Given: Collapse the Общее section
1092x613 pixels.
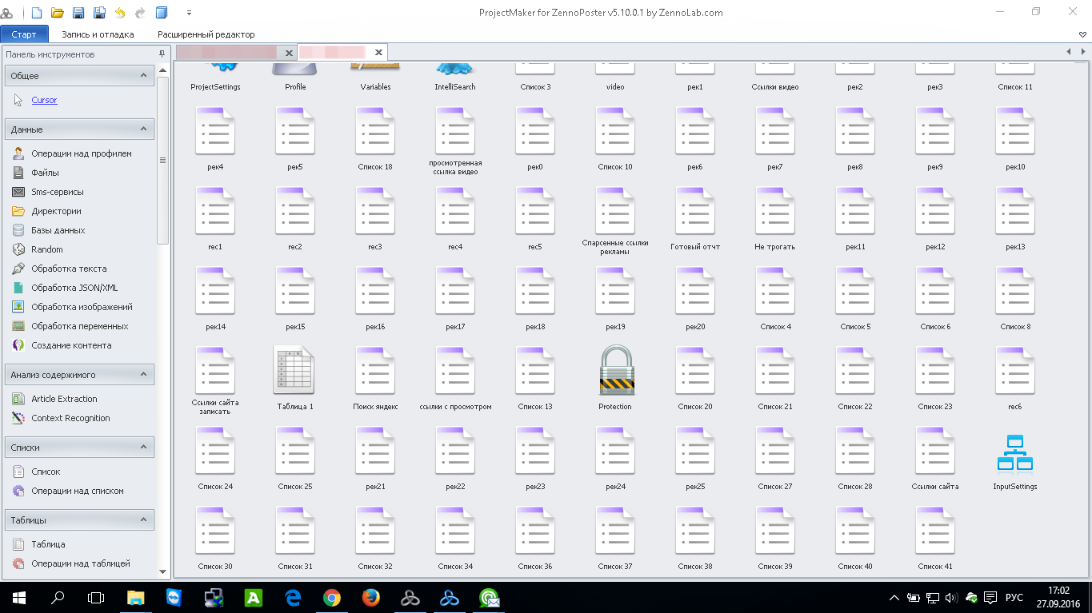Looking at the screenshot, I should pyautogui.click(x=143, y=76).
